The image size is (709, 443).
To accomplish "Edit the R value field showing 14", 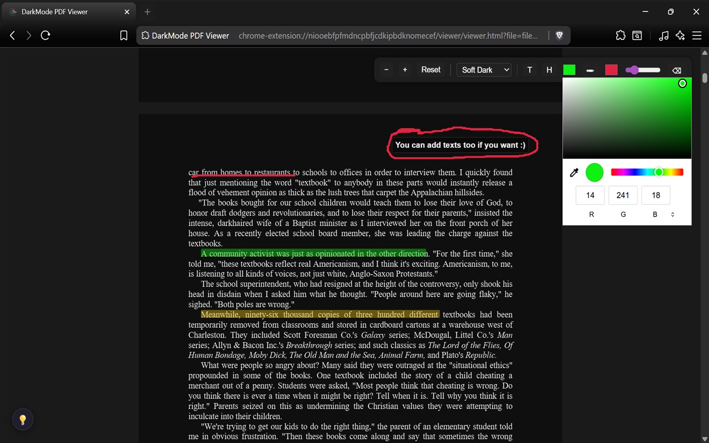I will pyautogui.click(x=590, y=195).
